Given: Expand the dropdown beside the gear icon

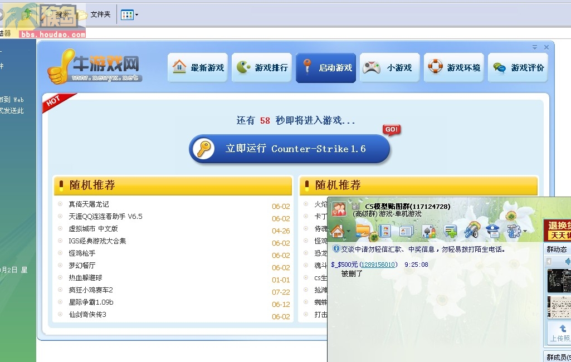Looking at the screenshot, I should [525, 232].
